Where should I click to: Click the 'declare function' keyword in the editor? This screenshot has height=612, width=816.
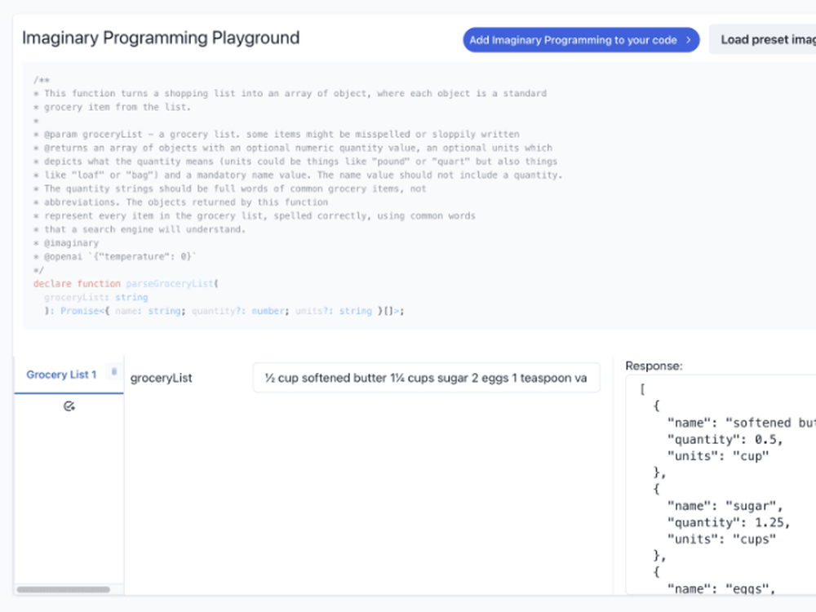[x=77, y=284]
